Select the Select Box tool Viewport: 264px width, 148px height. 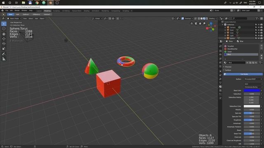(4, 24)
